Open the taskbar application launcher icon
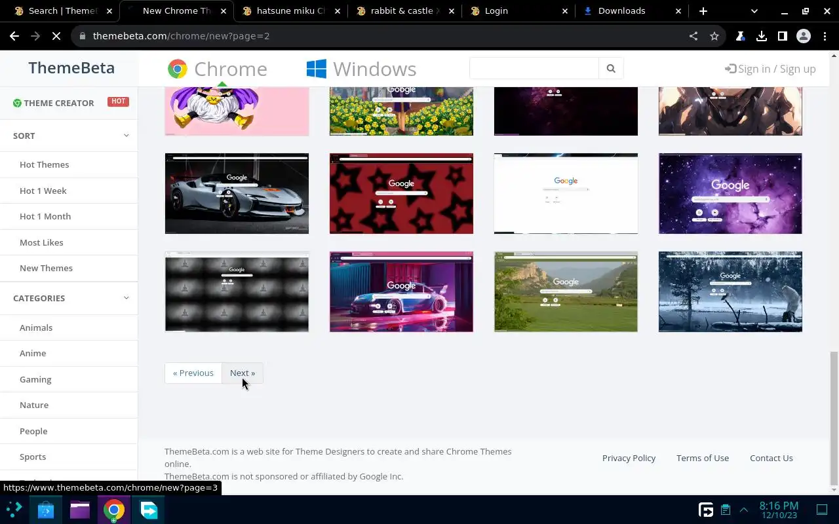The width and height of the screenshot is (839, 524). (14, 510)
